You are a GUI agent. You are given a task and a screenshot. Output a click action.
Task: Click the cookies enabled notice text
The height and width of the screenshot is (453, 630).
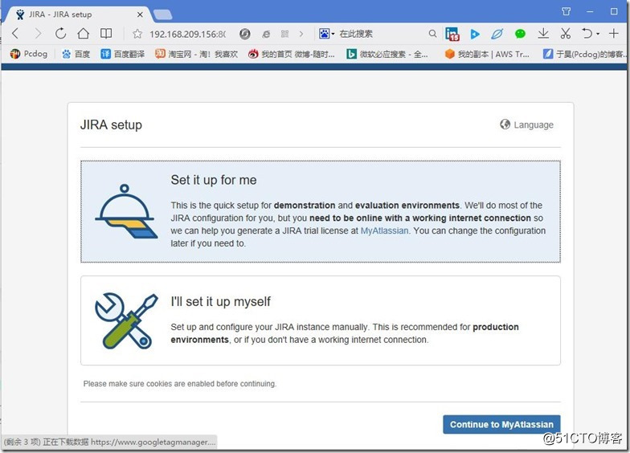(180, 384)
